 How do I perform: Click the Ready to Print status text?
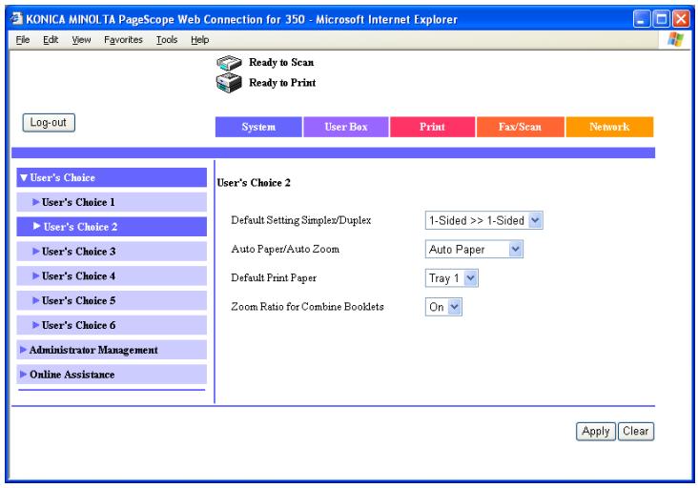click(x=282, y=83)
